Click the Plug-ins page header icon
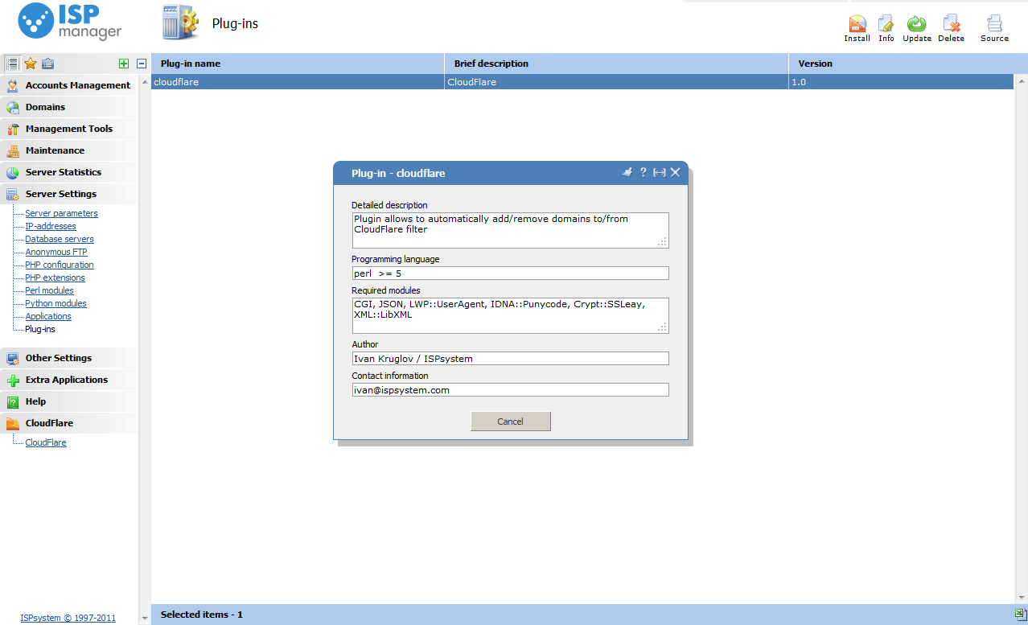Viewport: 1028px width, 625px height. click(x=180, y=23)
